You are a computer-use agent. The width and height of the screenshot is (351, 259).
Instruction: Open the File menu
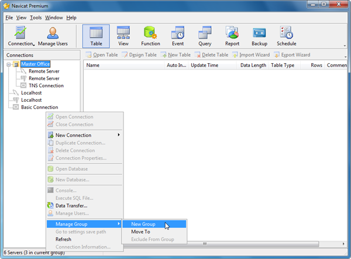pos(9,18)
